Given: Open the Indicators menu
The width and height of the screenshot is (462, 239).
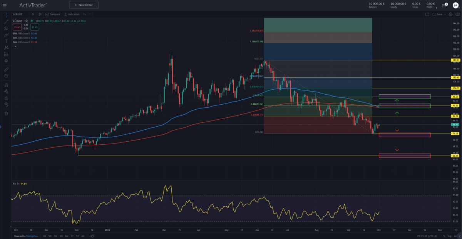Looking at the screenshot, I should [x=72, y=14].
